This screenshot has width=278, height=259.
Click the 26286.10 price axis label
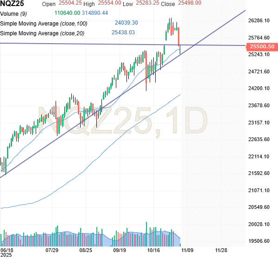pos(259,20)
